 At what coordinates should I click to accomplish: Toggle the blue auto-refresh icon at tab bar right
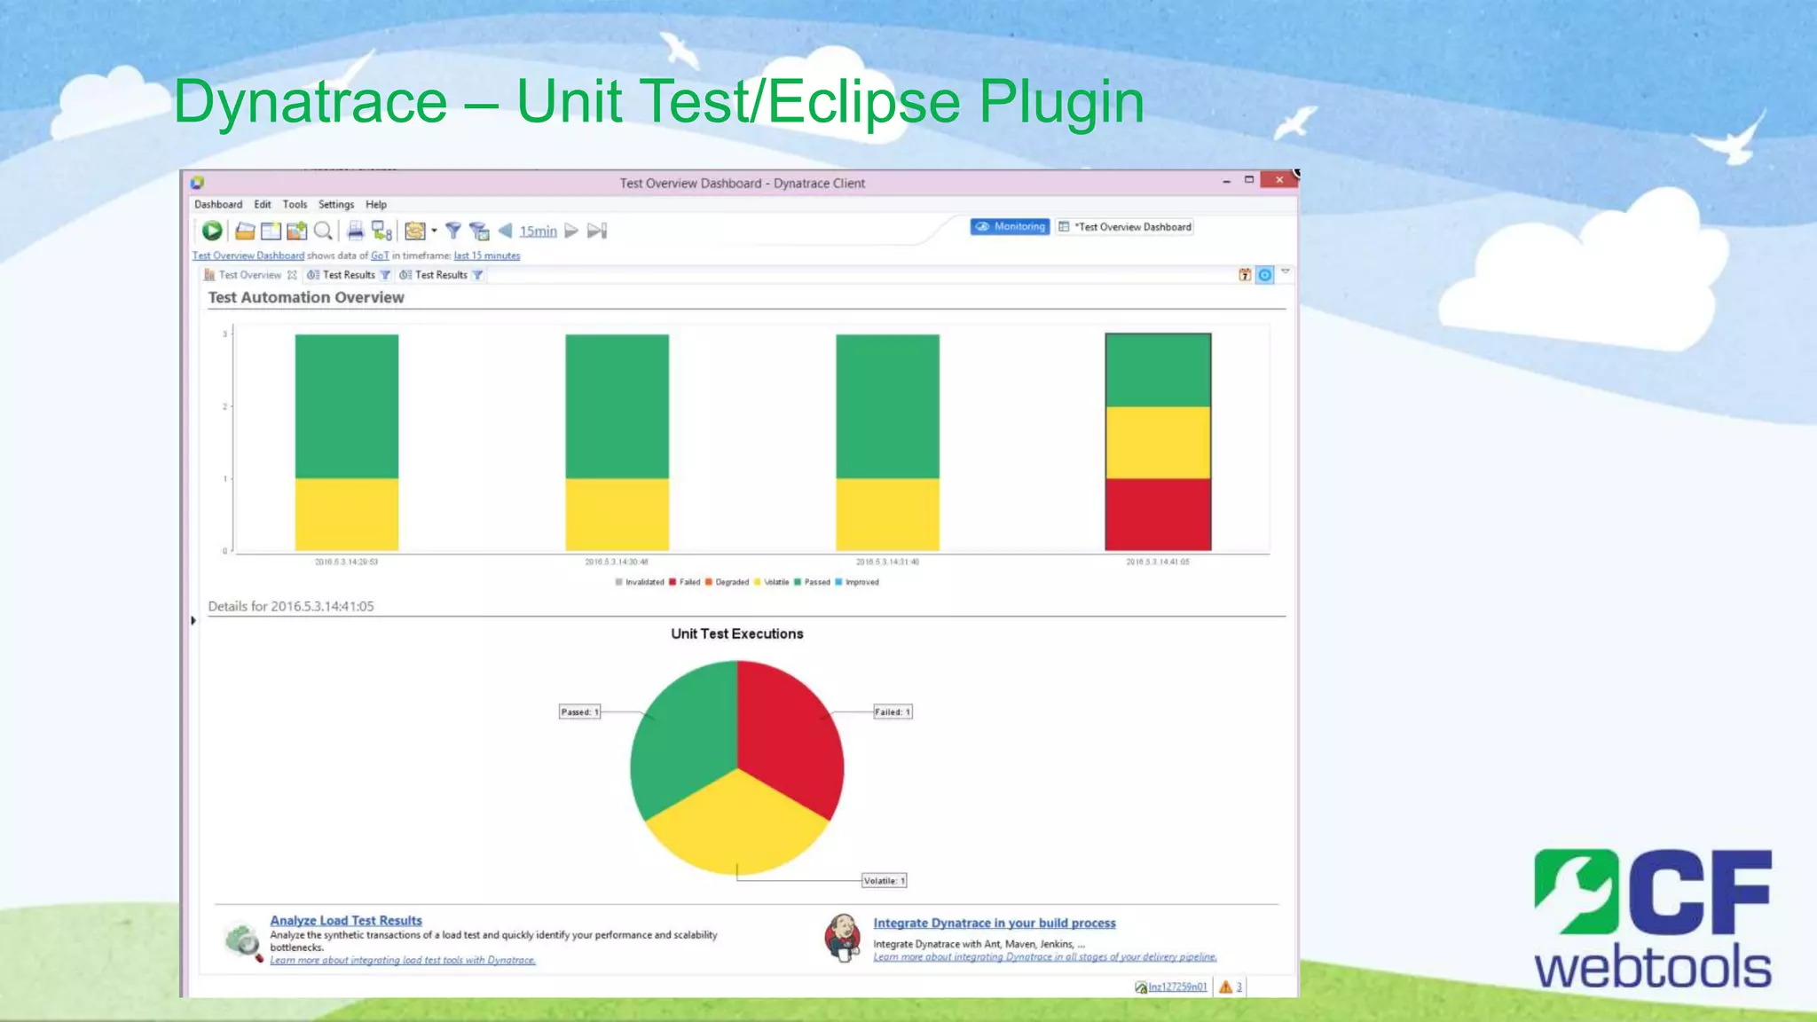pyautogui.click(x=1265, y=275)
